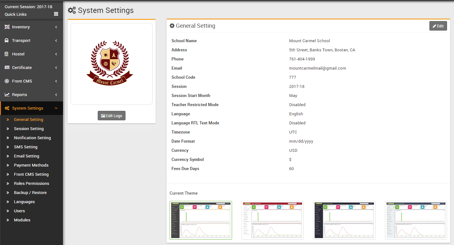Viewport: 454px width, 245px height.
Task: Expand the Transport menu arrow
Action: 56,41
